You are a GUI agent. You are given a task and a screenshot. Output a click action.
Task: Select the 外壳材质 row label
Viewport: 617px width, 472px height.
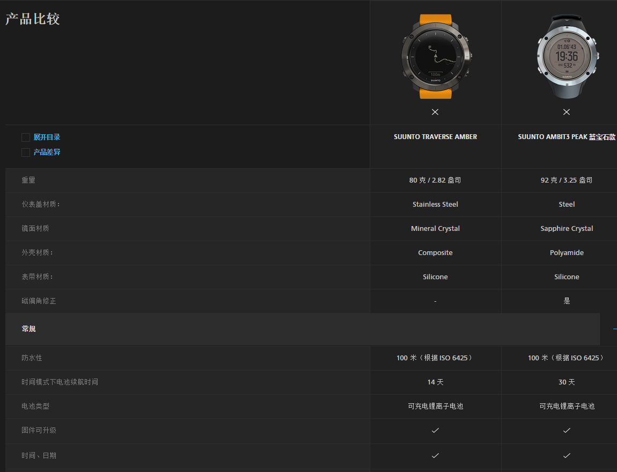coord(37,252)
